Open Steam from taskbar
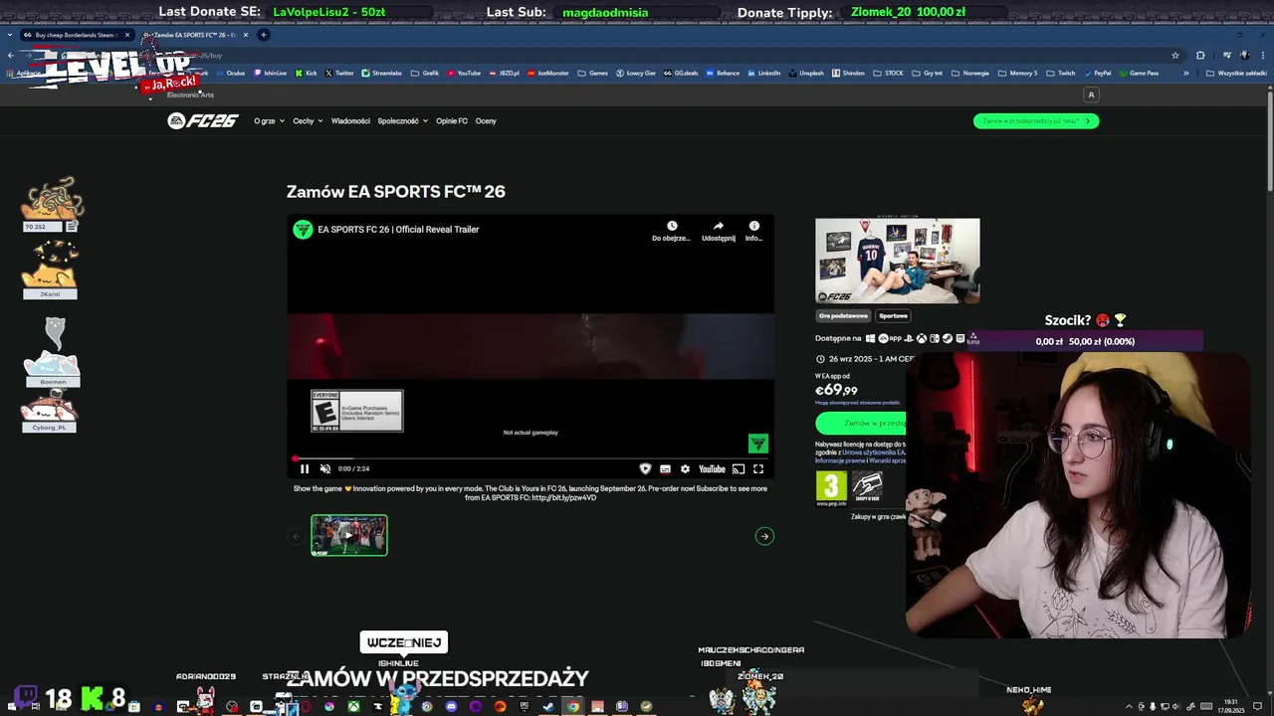Screen dimensions: 1274x716 click(x=548, y=707)
